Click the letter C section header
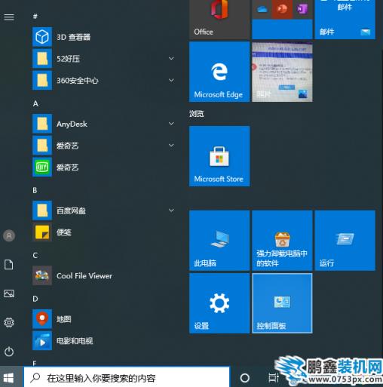Image resolution: width=383 pixels, height=387 pixels. [x=35, y=256]
